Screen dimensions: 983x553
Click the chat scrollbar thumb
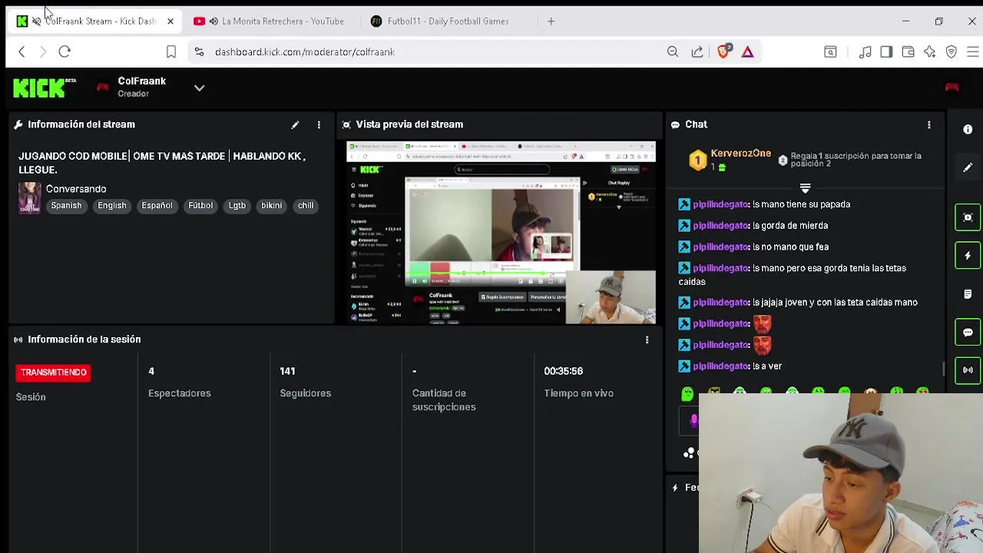tap(944, 369)
